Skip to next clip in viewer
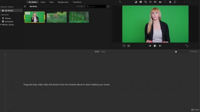This screenshot has width=200, height=112. pyautogui.click(x=160, y=46)
